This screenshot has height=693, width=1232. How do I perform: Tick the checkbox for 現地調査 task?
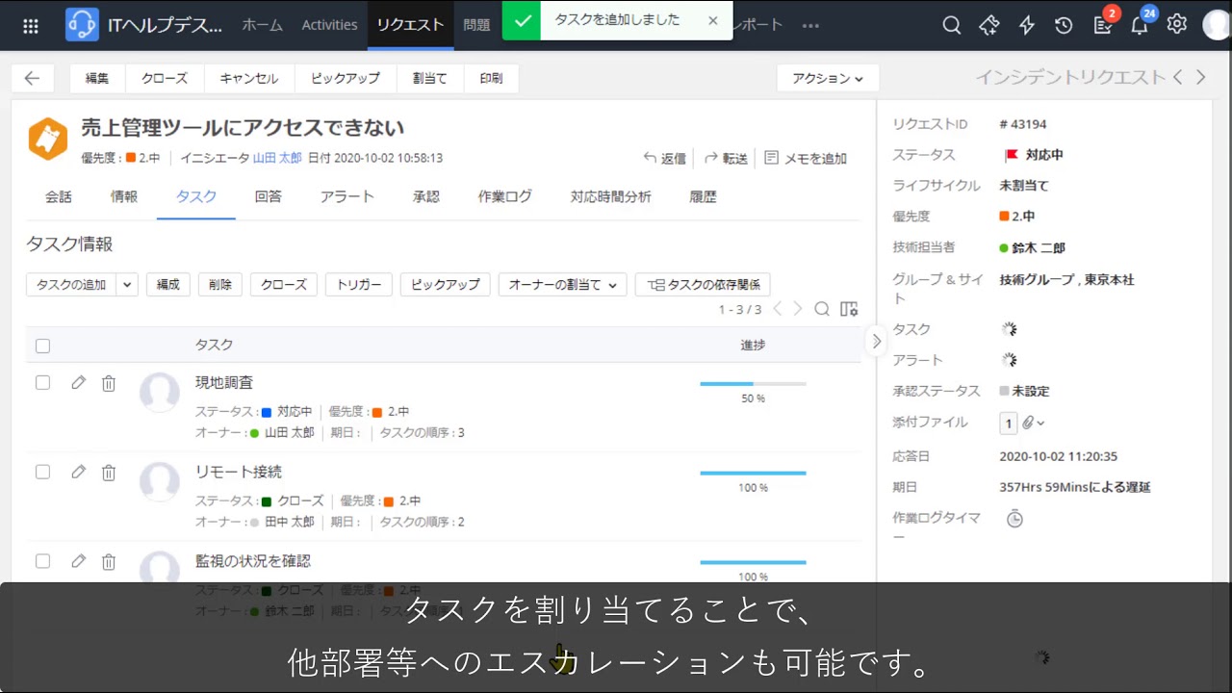click(42, 382)
